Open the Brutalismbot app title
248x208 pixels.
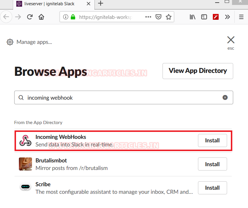pyautogui.click(x=51, y=160)
